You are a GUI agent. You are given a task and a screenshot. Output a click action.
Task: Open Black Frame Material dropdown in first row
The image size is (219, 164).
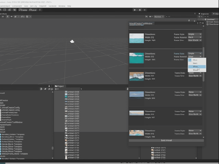tap(195, 37)
